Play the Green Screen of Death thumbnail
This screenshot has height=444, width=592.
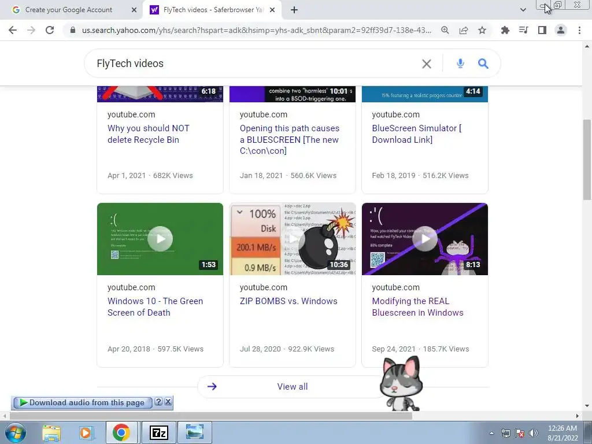click(x=160, y=239)
